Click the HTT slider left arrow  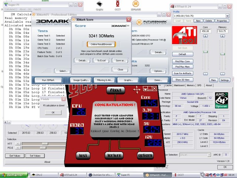tap(18, 144)
